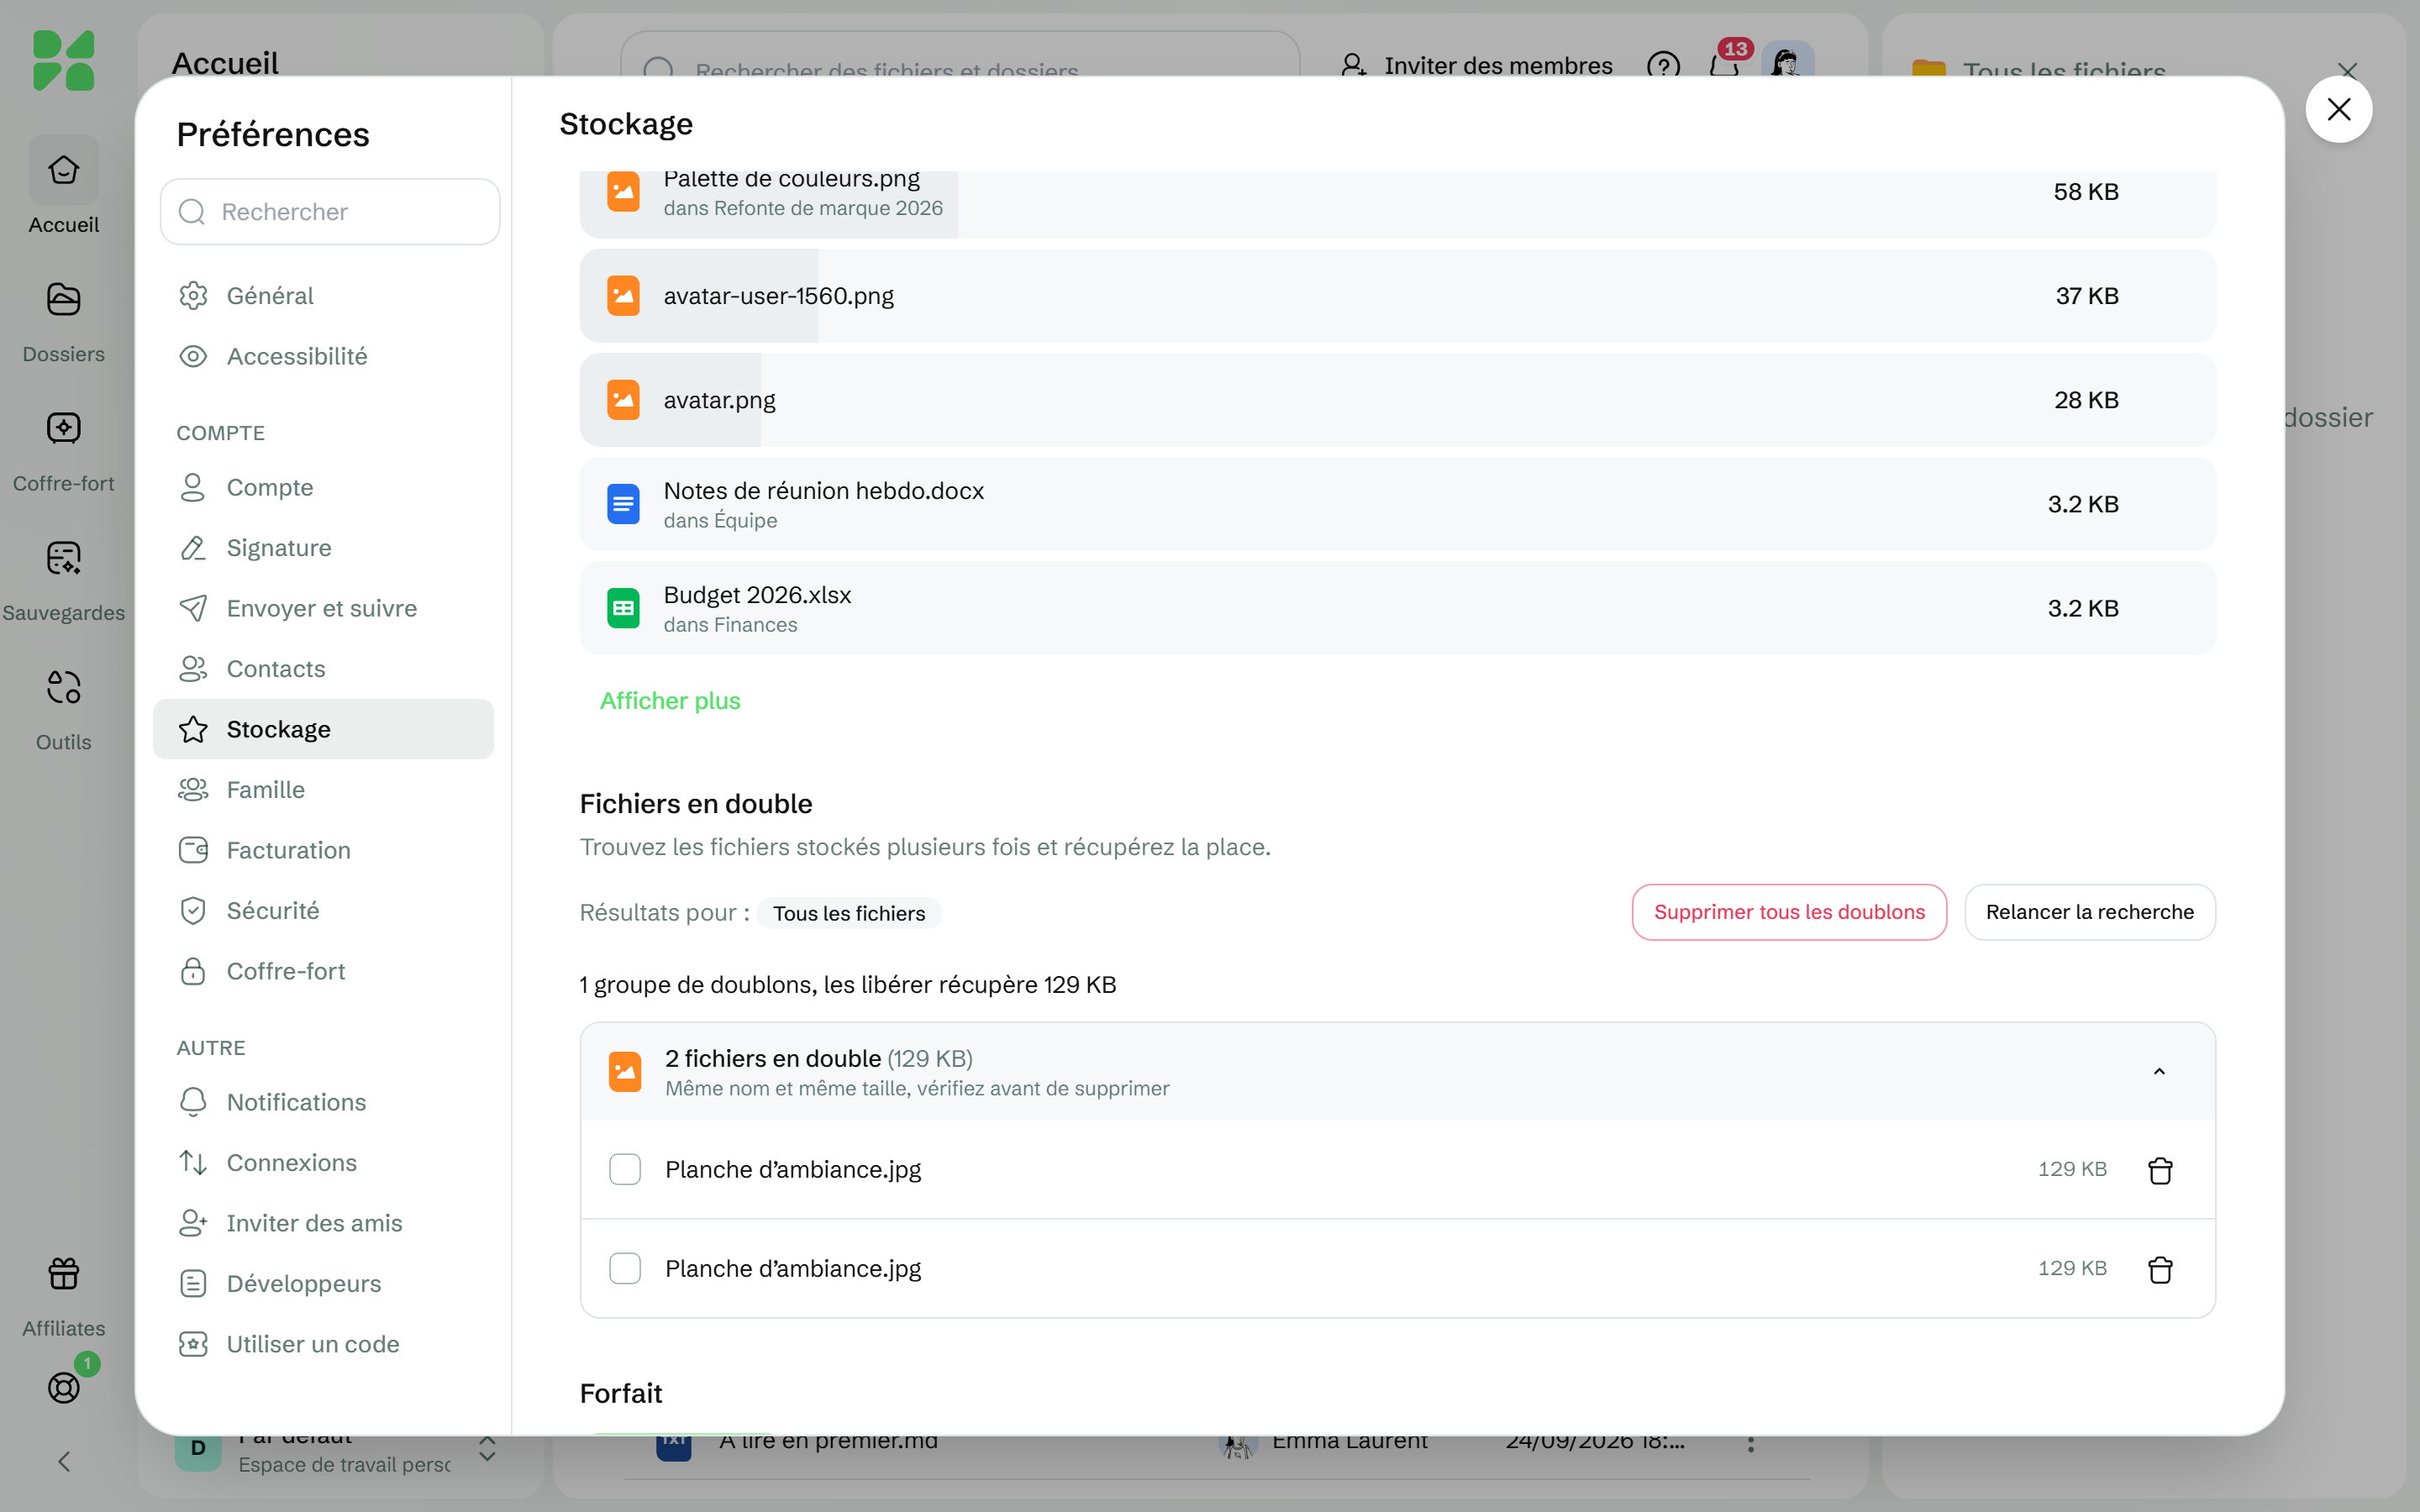This screenshot has height=1512, width=2420.
Task: Focus the Rechercher field in Préférences
Action: tap(330, 212)
